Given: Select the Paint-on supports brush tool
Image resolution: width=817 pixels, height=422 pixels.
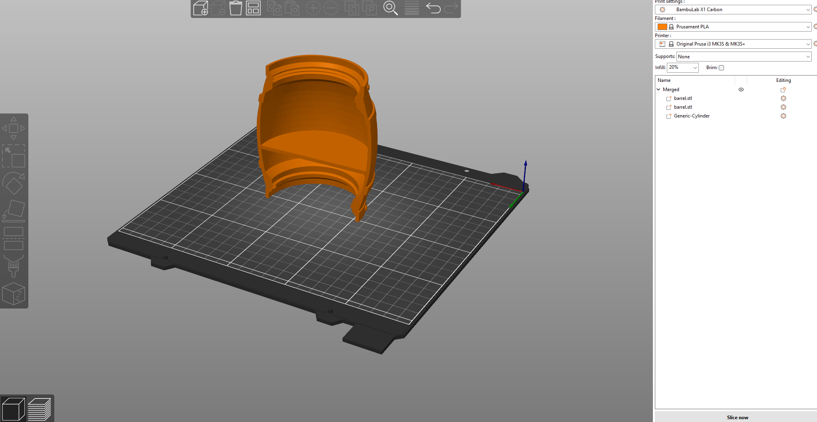Looking at the screenshot, I should click(x=14, y=266).
